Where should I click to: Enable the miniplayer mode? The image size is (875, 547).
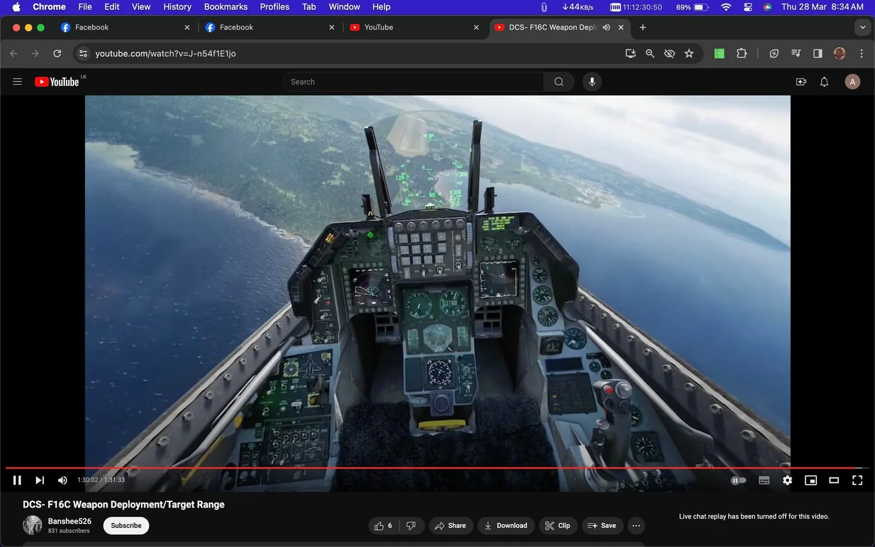[811, 480]
